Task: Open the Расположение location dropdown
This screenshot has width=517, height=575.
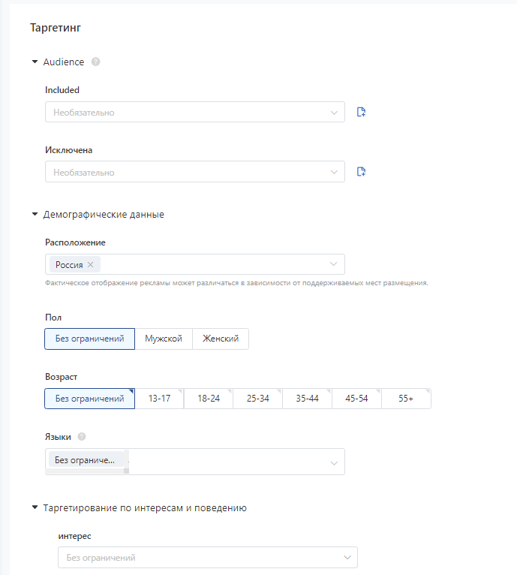Action: 195,264
